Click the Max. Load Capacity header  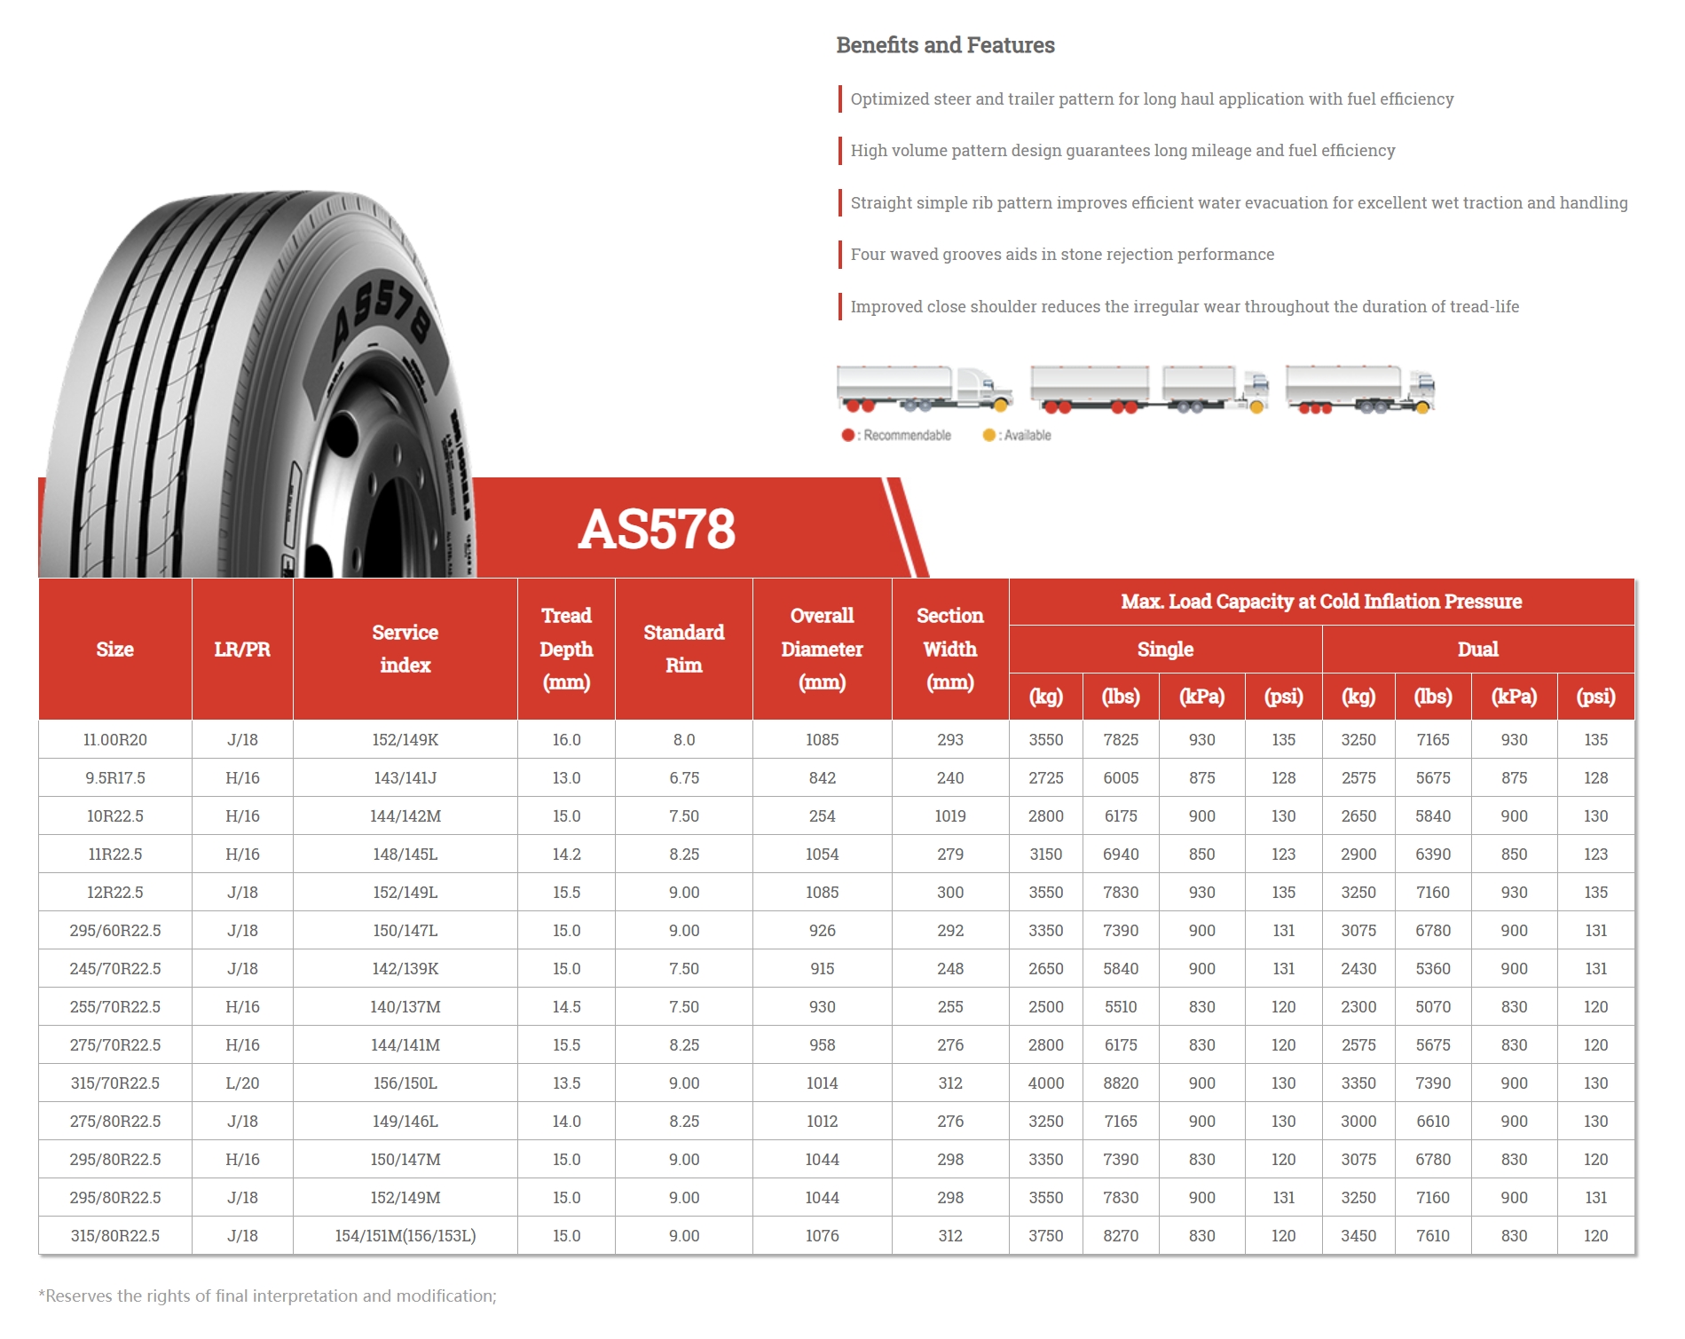tap(1321, 602)
